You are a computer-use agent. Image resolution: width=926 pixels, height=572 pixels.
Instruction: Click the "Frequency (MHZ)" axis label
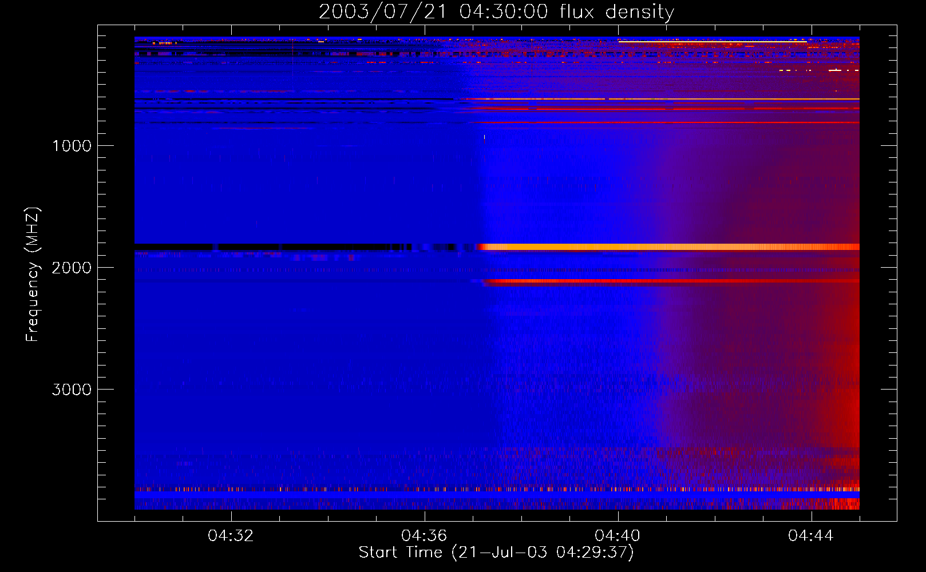click(x=33, y=274)
